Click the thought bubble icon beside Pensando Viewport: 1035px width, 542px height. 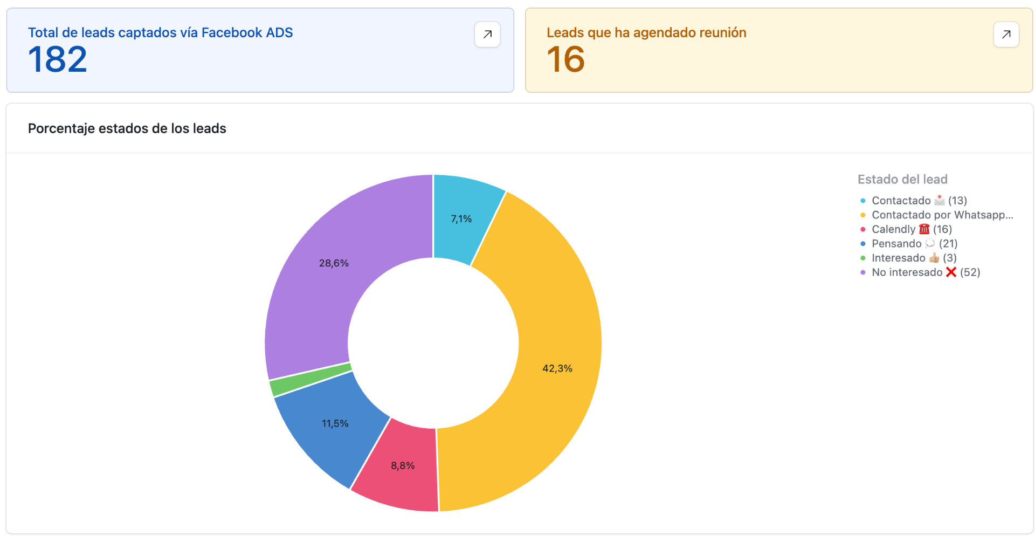[x=930, y=243]
